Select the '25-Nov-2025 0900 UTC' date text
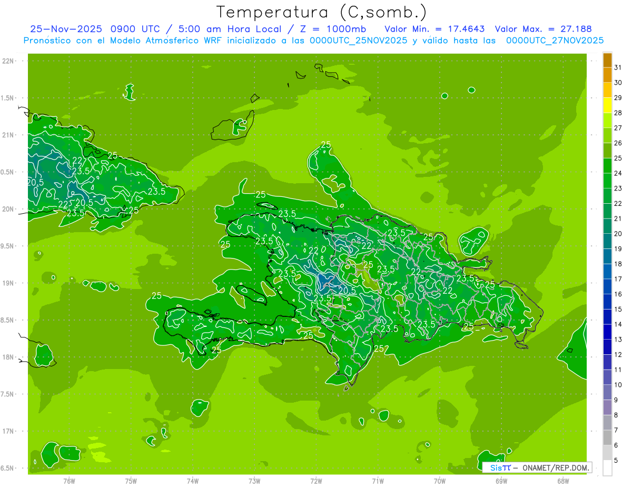 pyautogui.click(x=96, y=29)
